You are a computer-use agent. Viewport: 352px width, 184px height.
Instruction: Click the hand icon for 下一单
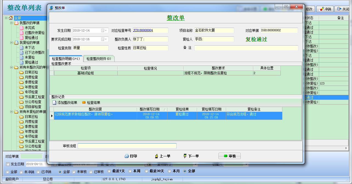pyautogui.click(x=185, y=156)
